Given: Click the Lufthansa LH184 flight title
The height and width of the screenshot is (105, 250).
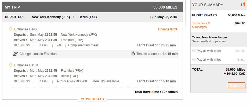Looking at the screenshot, I should pyautogui.click(x=26, y=65).
